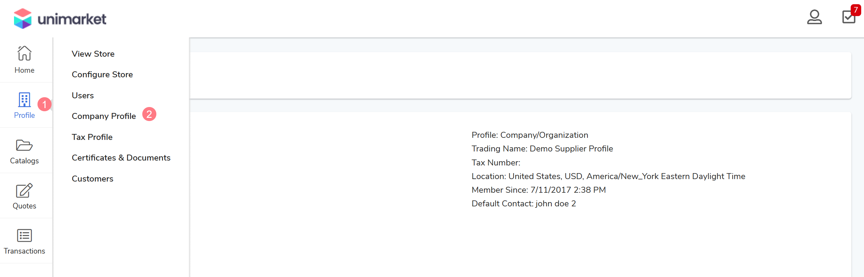
Task: Go to Home in the sidebar
Action: (25, 60)
